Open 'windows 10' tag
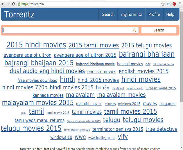The width and height of the screenshot is (183, 150). 61,137
